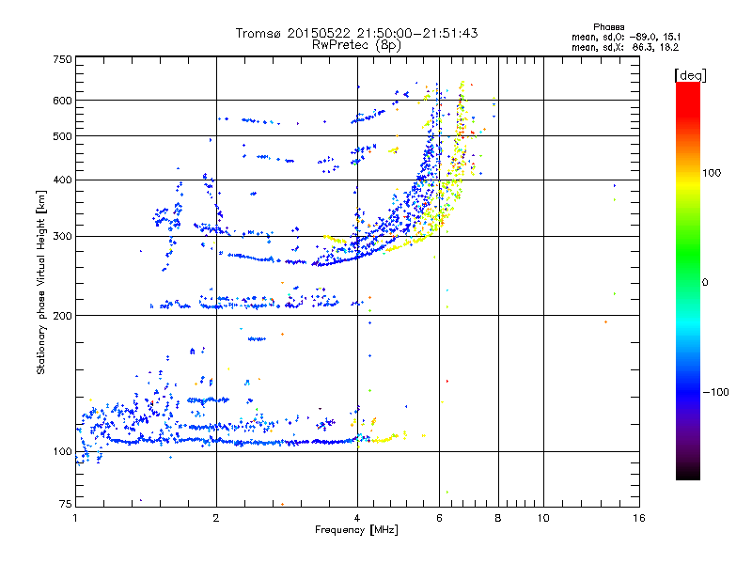752x564 pixels.
Task: Click the 'RwPretec (8p)' subtitle
Action: [356, 45]
